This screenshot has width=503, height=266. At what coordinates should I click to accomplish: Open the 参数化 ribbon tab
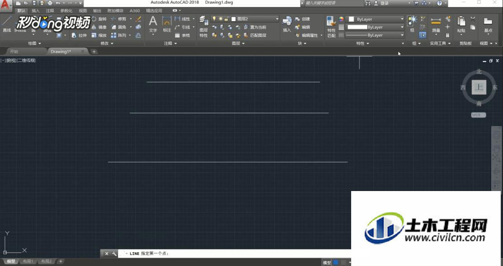coord(66,10)
